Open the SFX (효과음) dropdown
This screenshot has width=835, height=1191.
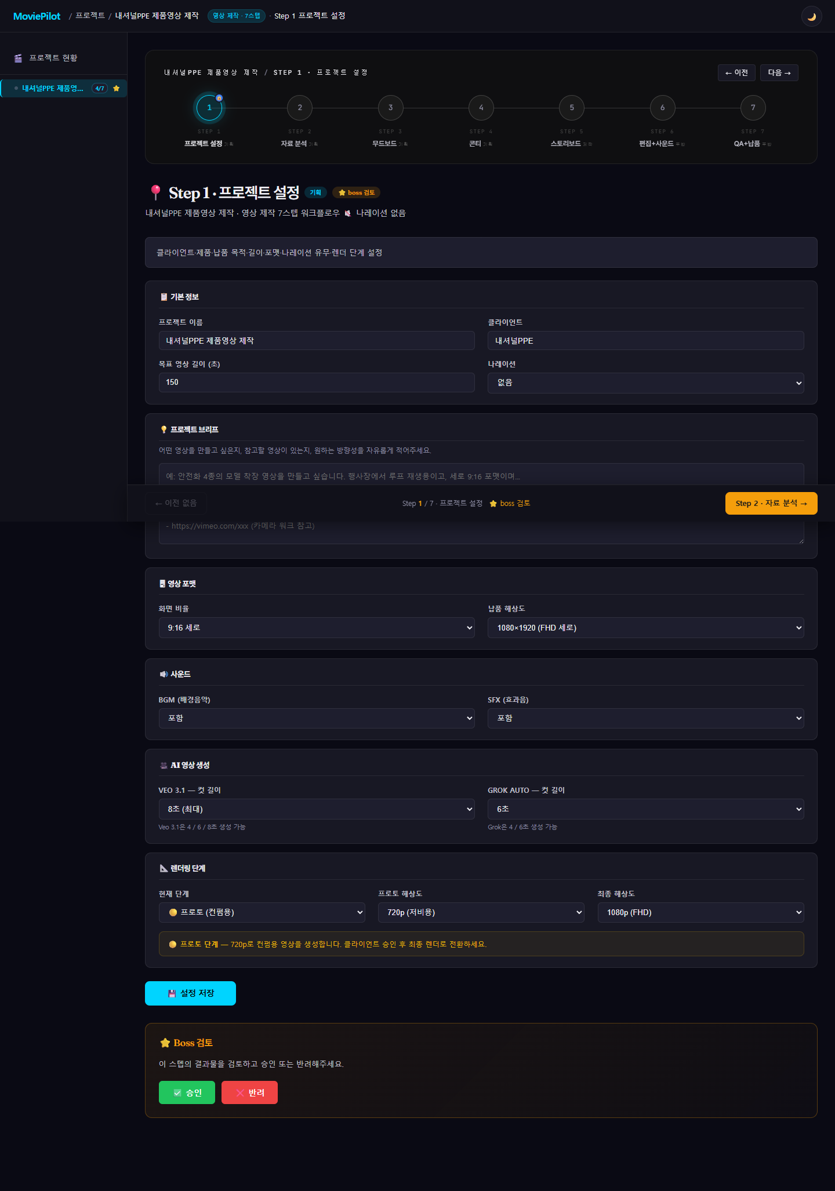[646, 718]
